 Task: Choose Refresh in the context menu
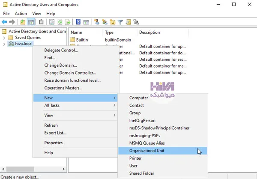pyautogui.click(x=75, y=125)
